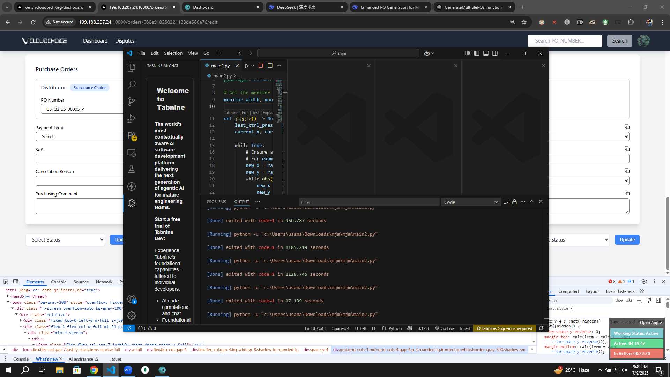The image size is (670, 377).
Task: Maximize the panel with the up chevron
Action: [531, 202]
